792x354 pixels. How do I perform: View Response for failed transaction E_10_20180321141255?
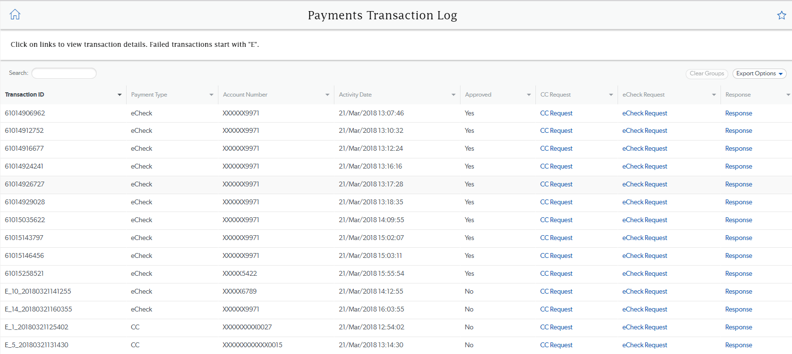[x=738, y=292]
